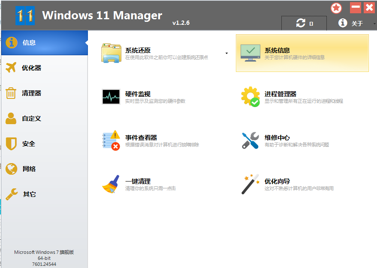Launch 进程管理器 gear icon

pyautogui.click(x=250, y=97)
